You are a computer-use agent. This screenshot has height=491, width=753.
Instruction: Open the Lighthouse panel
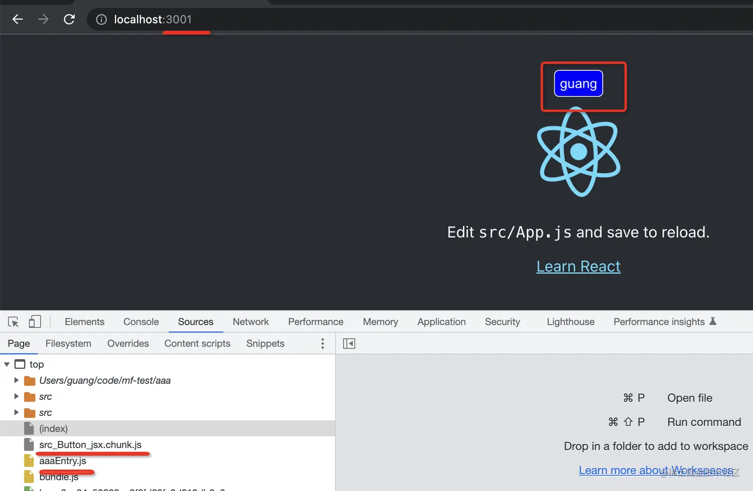[571, 322]
